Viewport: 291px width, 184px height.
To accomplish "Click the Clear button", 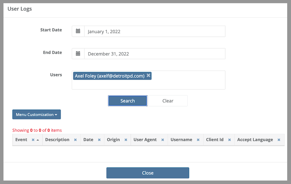I will [x=168, y=101].
